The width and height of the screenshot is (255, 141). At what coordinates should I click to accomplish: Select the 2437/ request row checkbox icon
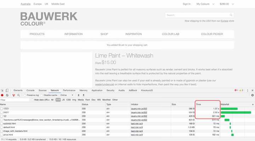click(x=1, y=112)
